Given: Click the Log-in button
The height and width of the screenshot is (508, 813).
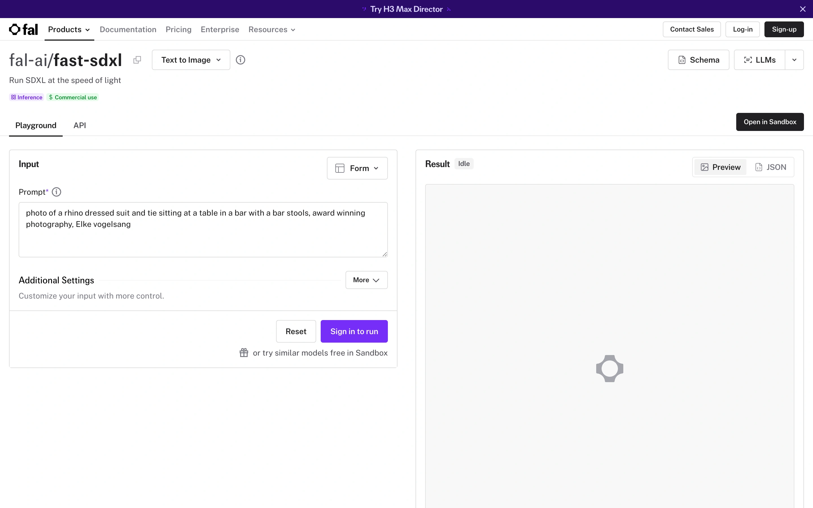Looking at the screenshot, I should click(x=742, y=29).
